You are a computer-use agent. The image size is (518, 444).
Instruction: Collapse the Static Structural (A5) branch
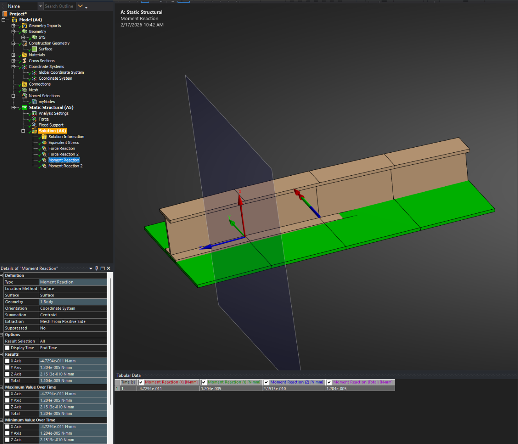coord(13,107)
